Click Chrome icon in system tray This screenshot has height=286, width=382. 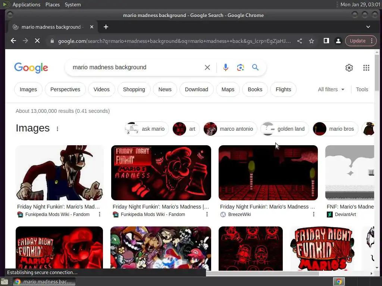[339, 282]
